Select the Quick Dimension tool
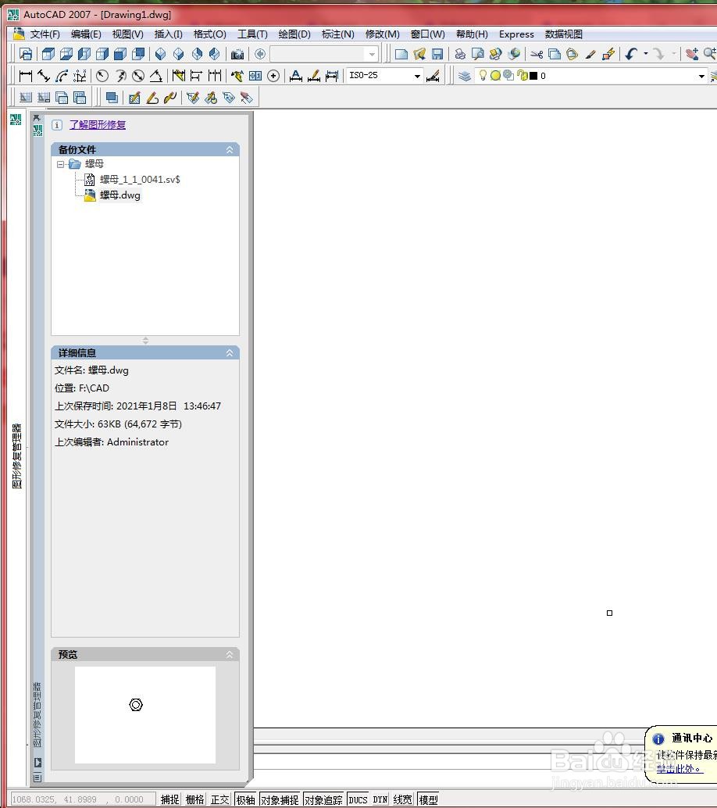717x808 pixels. [178, 77]
